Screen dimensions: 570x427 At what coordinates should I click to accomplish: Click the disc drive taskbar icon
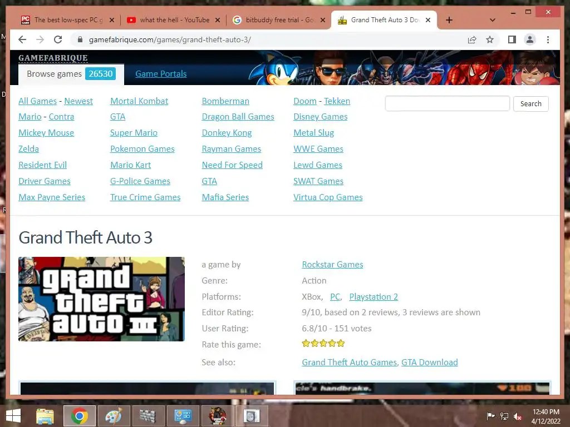pyautogui.click(x=252, y=416)
